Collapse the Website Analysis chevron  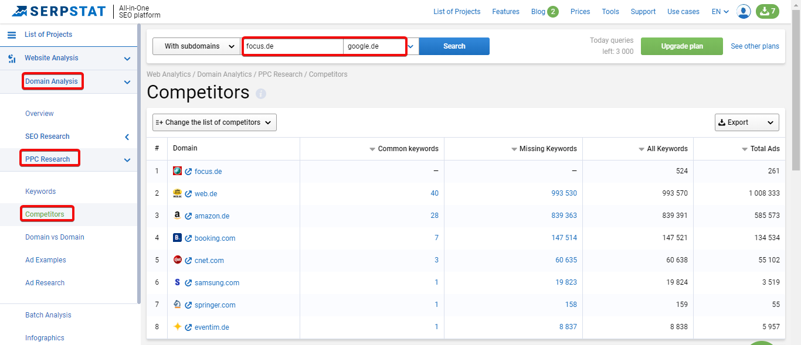(x=127, y=59)
